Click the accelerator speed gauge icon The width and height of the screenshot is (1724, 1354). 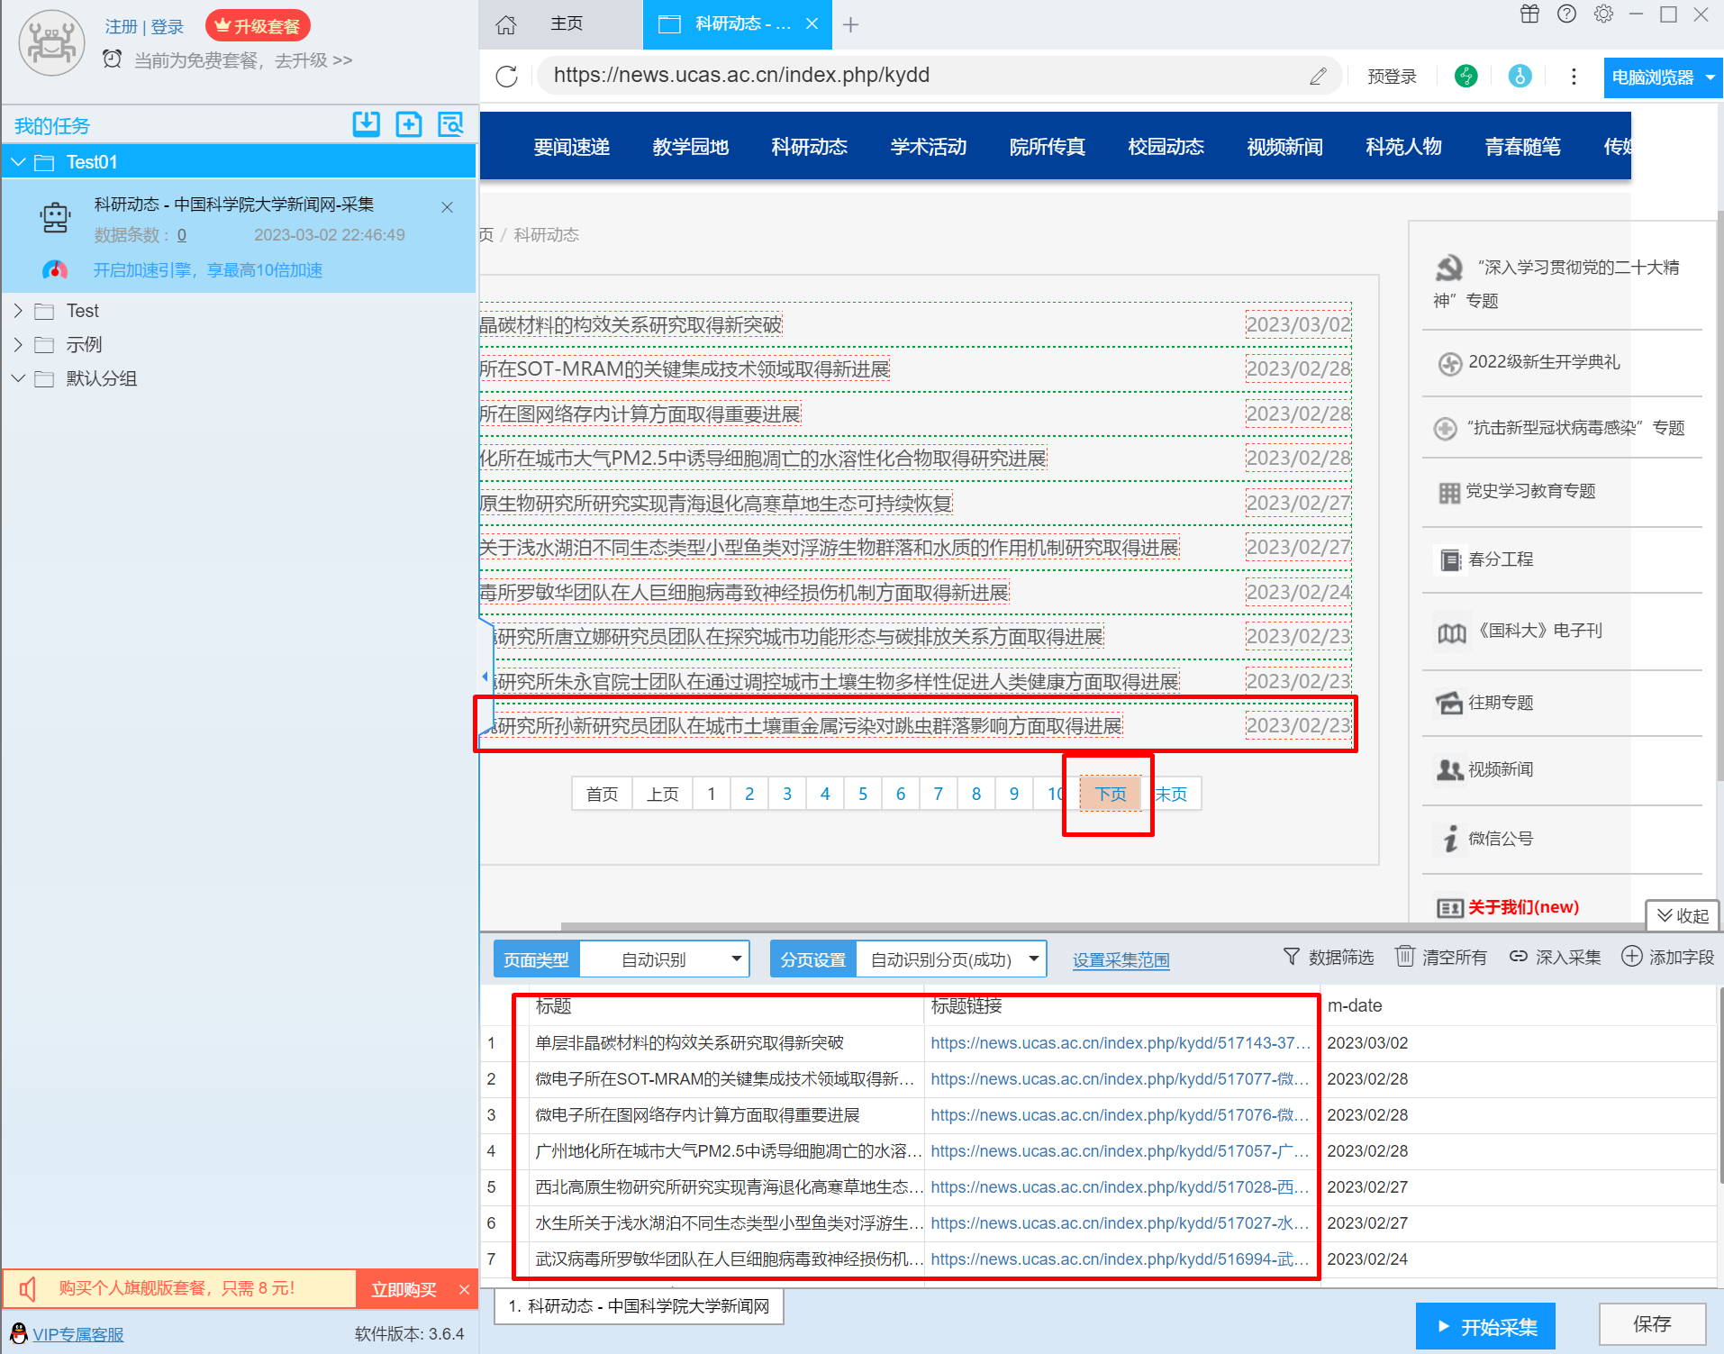click(x=55, y=269)
